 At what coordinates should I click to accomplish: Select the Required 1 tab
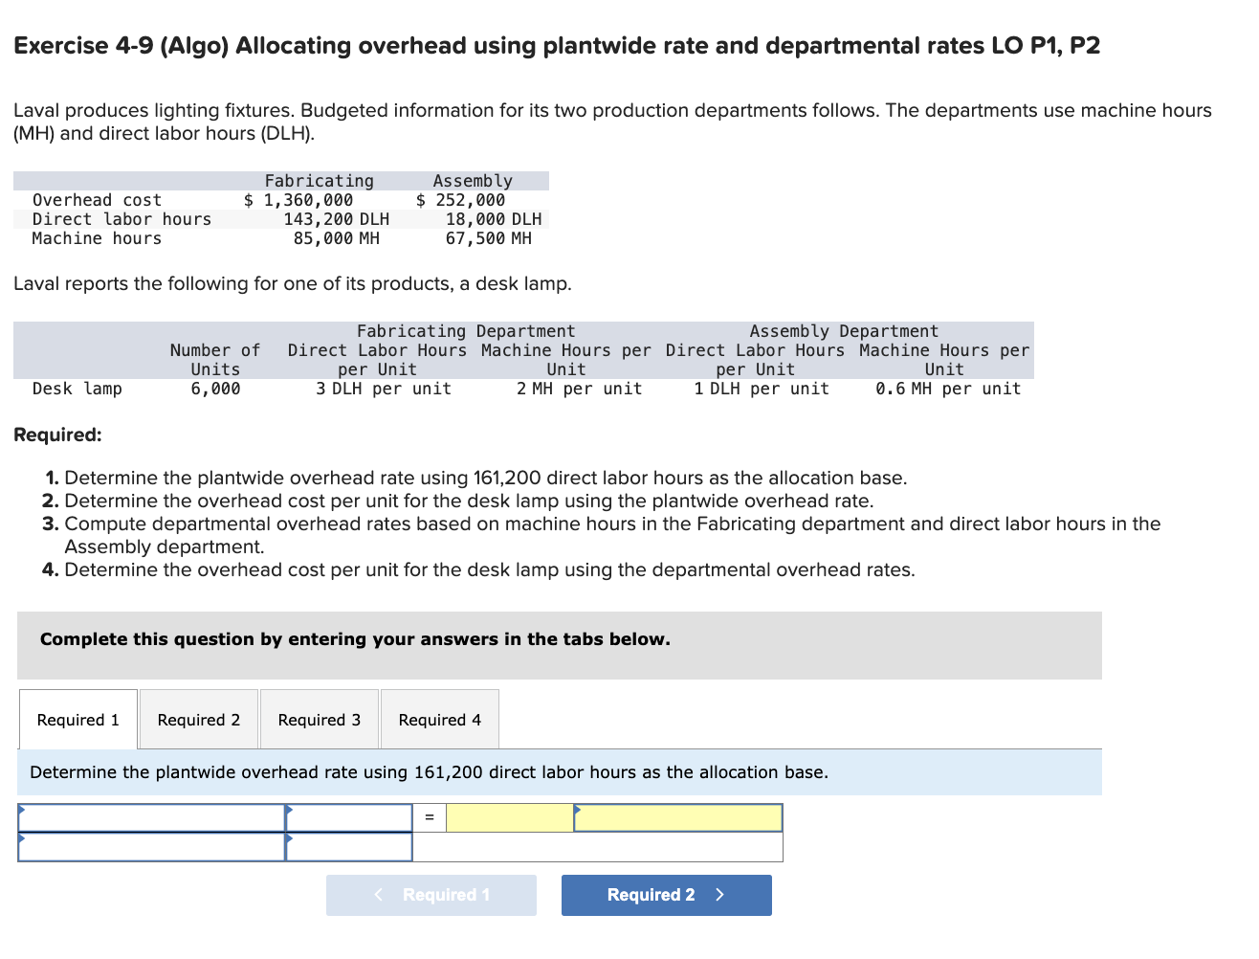pyautogui.click(x=77, y=719)
